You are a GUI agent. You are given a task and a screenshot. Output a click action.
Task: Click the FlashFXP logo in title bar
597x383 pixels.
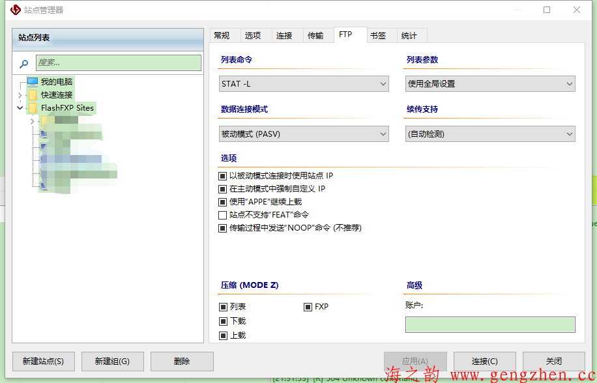click(15, 10)
